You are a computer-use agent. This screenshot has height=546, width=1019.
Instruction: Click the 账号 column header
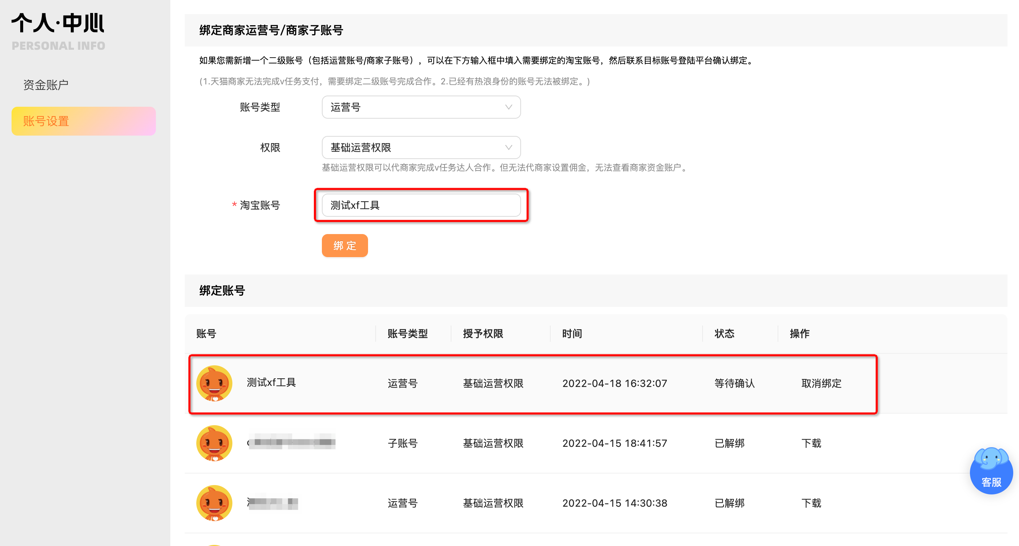pyautogui.click(x=206, y=333)
